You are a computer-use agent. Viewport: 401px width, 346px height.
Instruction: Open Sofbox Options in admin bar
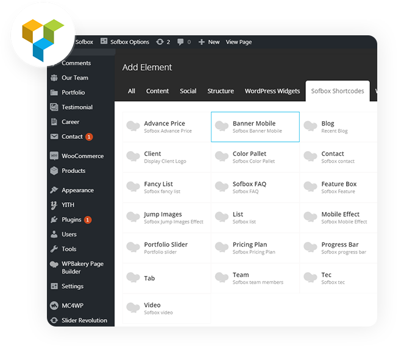pyautogui.click(x=130, y=42)
